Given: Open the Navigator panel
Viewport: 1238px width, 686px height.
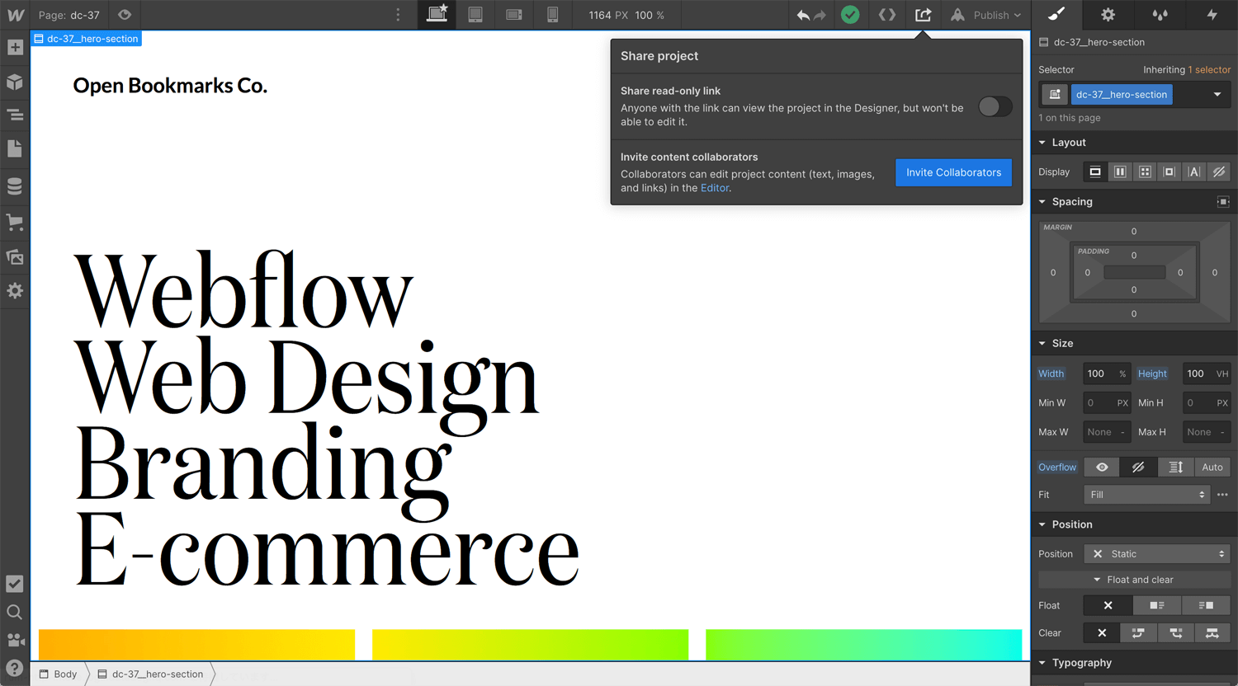Looking at the screenshot, I should [15, 115].
